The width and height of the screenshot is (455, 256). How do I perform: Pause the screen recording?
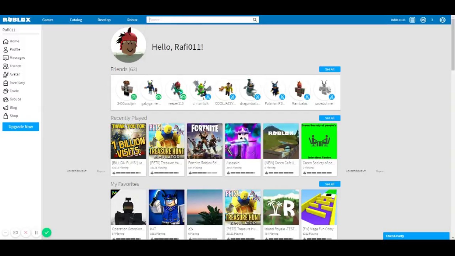[x=36, y=233]
